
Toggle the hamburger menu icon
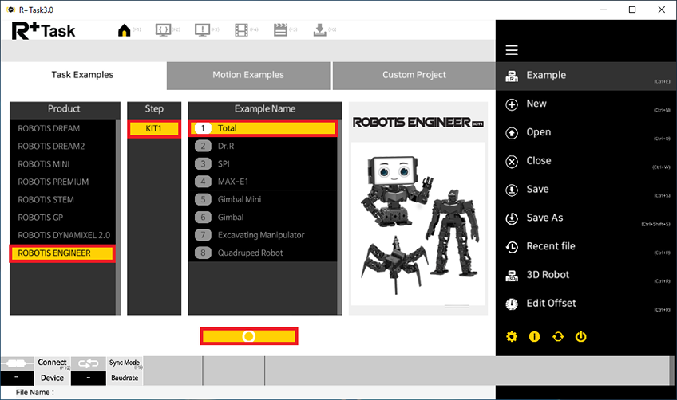pyautogui.click(x=512, y=50)
